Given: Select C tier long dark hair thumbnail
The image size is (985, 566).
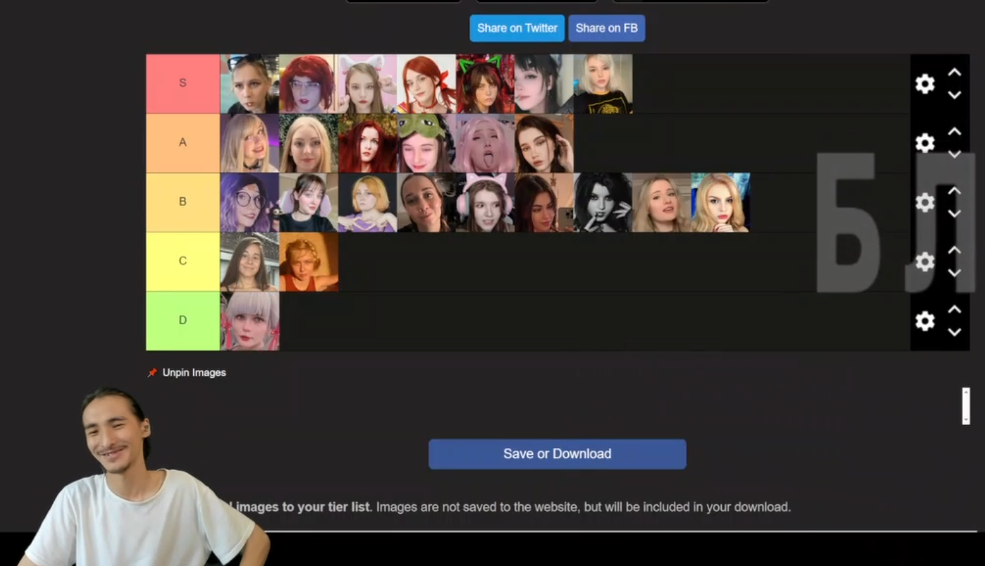Looking at the screenshot, I should point(250,261).
